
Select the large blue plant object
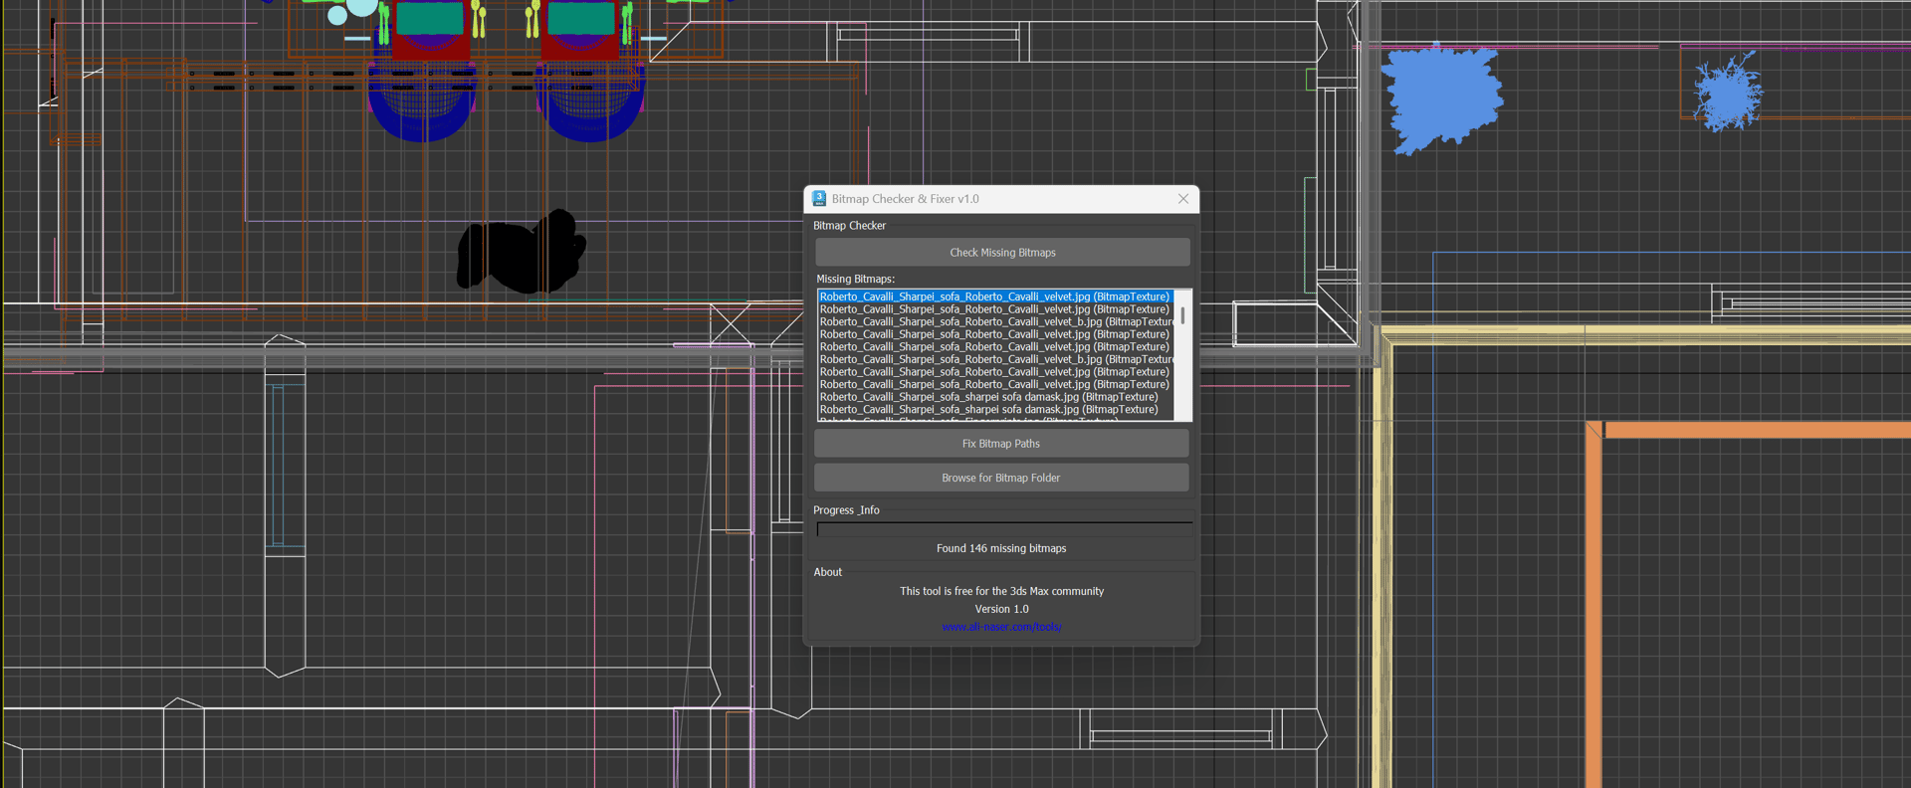[1440, 98]
